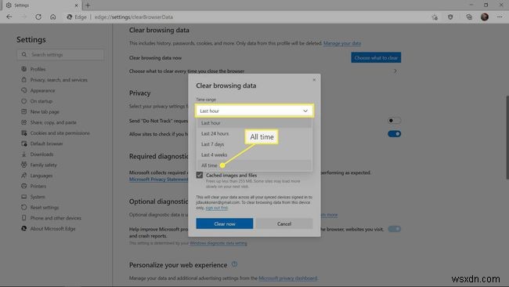Close the Clear browsing data dialog
The height and width of the screenshot is (287, 509).
pyautogui.click(x=314, y=80)
